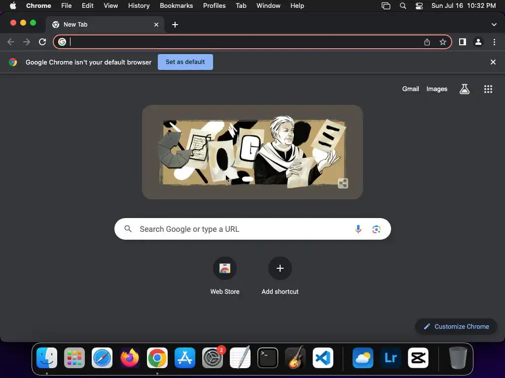Screen dimensions: 505x378
Task: Close the New Tab tab
Action: tap(156, 25)
